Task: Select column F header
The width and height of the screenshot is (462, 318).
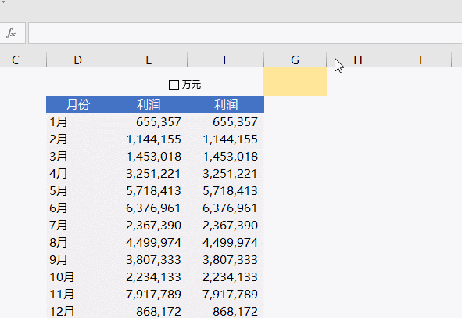Action: tap(226, 60)
